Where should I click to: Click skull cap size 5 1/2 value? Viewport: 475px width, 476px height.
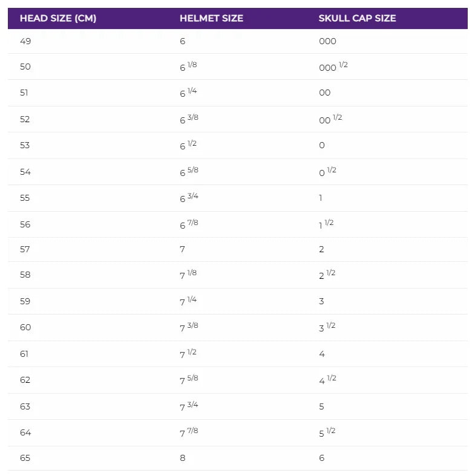coord(327,432)
